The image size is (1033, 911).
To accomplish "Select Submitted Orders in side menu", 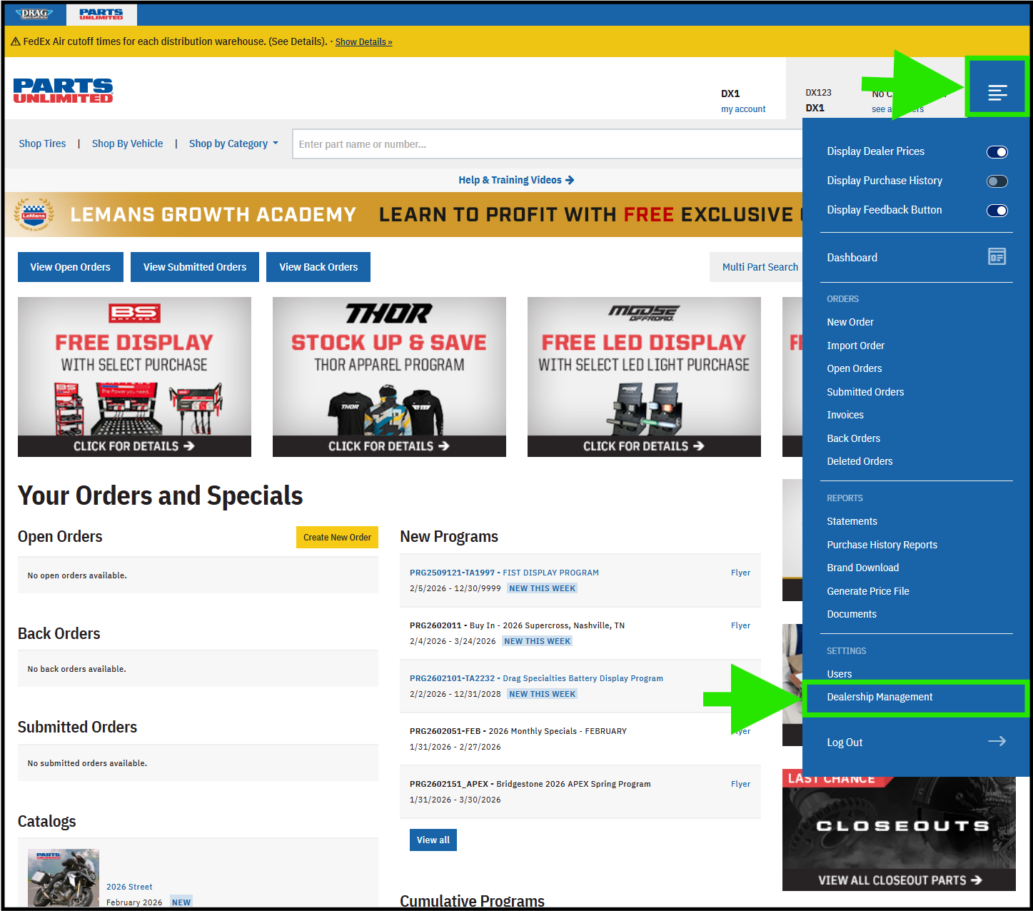I will coord(865,392).
